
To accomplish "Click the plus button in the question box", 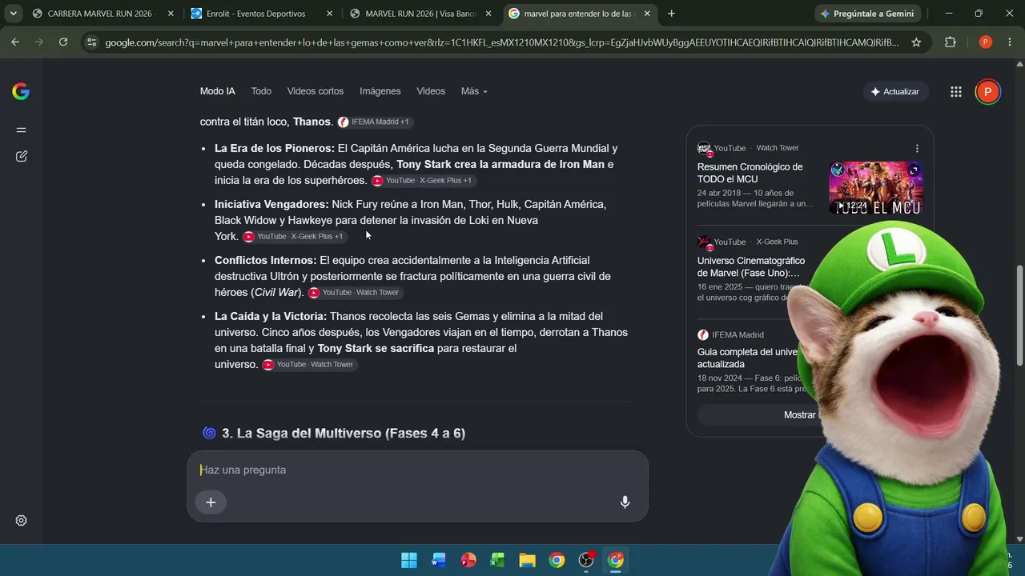I will tap(211, 502).
